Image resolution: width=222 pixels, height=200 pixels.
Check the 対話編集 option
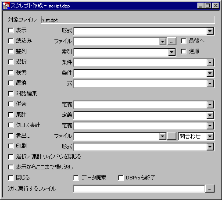click(11, 94)
